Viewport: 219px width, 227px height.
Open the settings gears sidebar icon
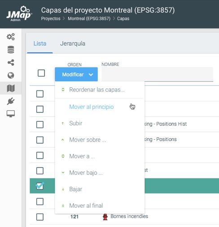pyautogui.click(x=11, y=37)
